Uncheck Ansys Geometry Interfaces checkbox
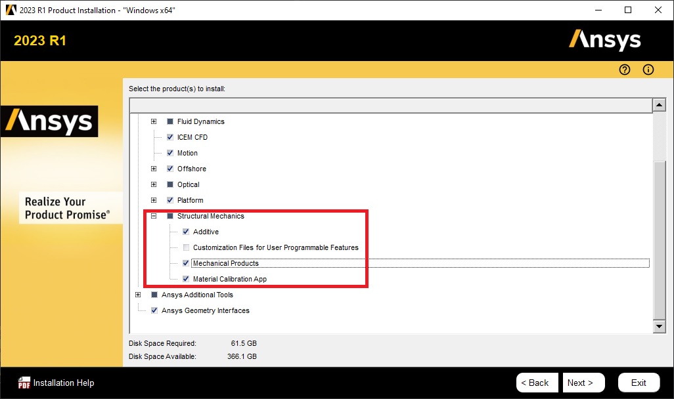Image resolution: width=674 pixels, height=399 pixels. tap(154, 310)
